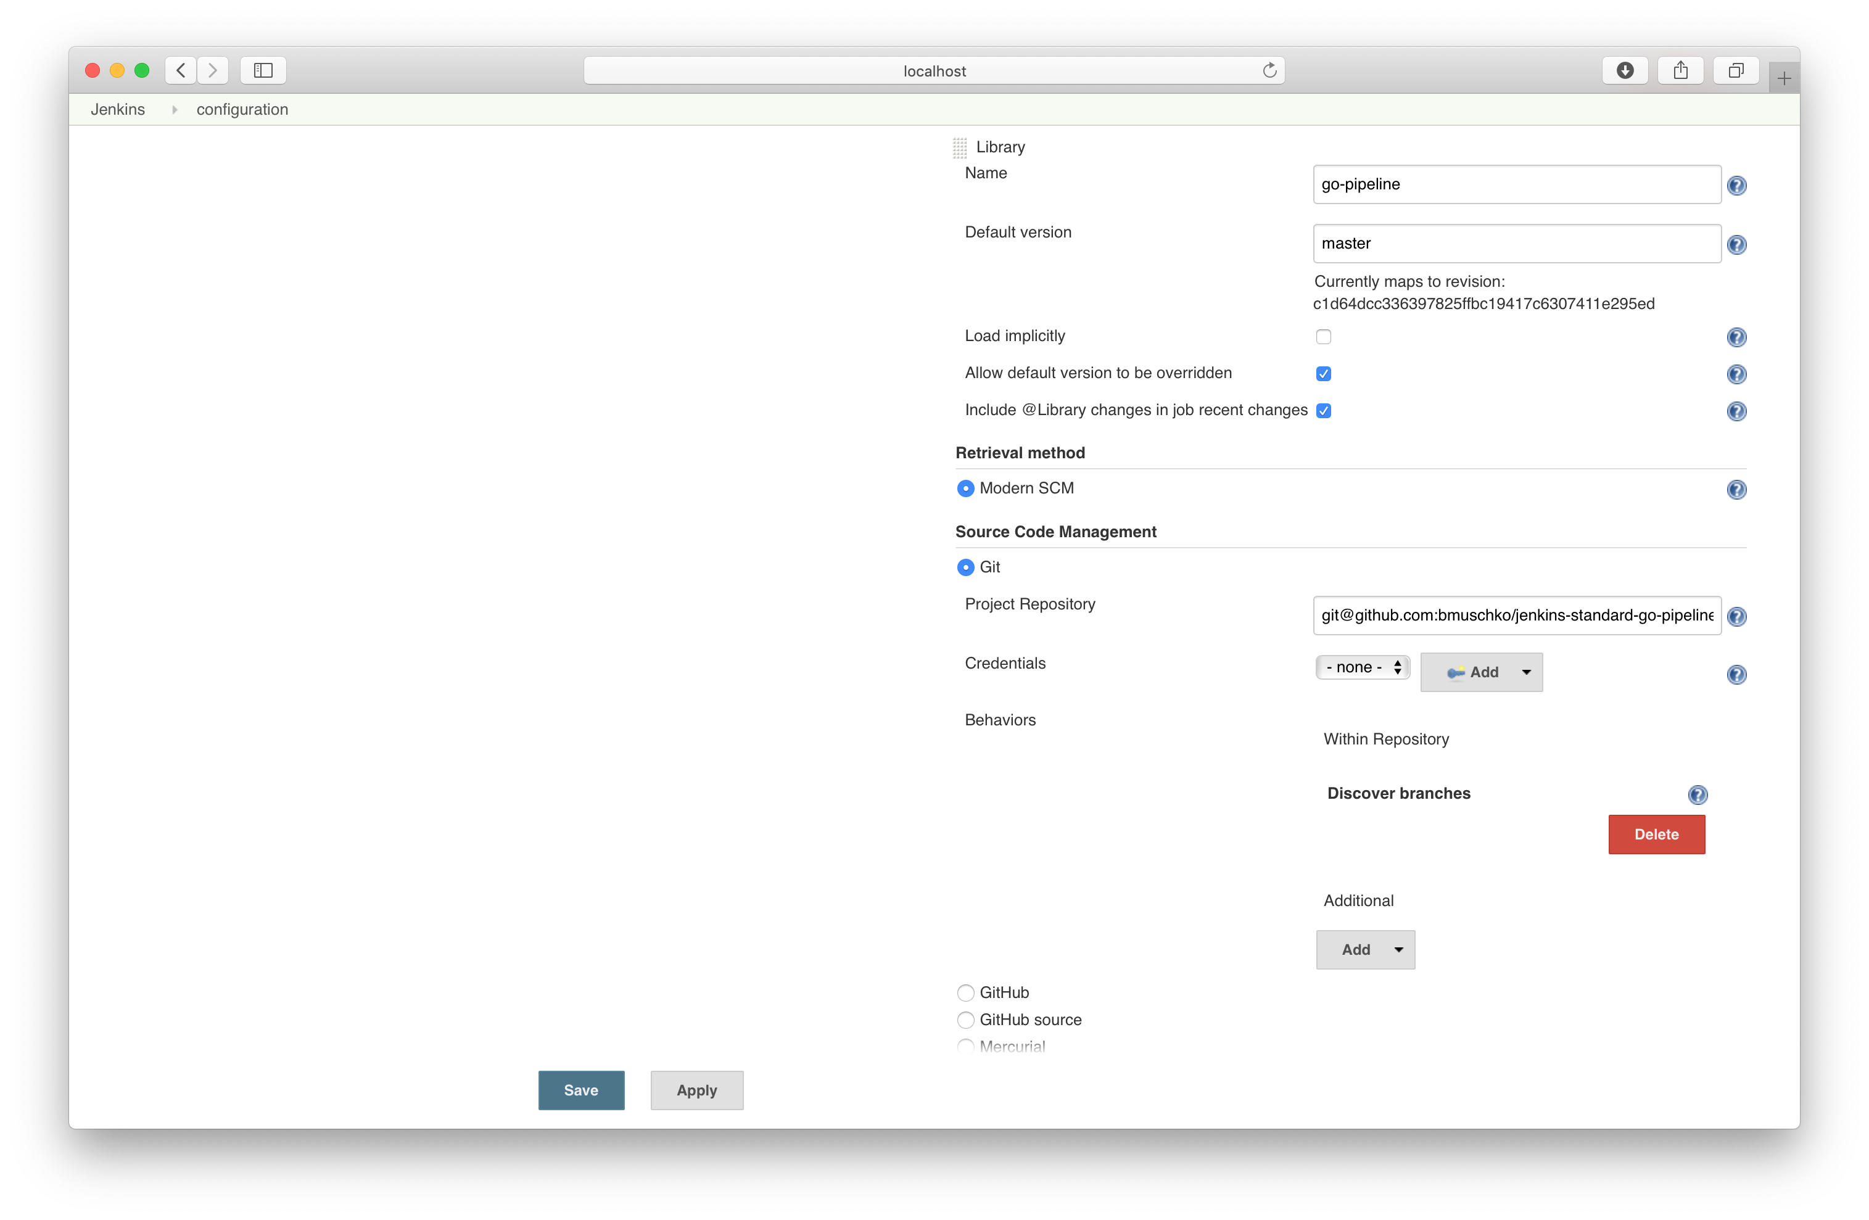Viewport: 1869px width, 1220px height.
Task: Click the reload icon in the address bar
Action: 1270,70
